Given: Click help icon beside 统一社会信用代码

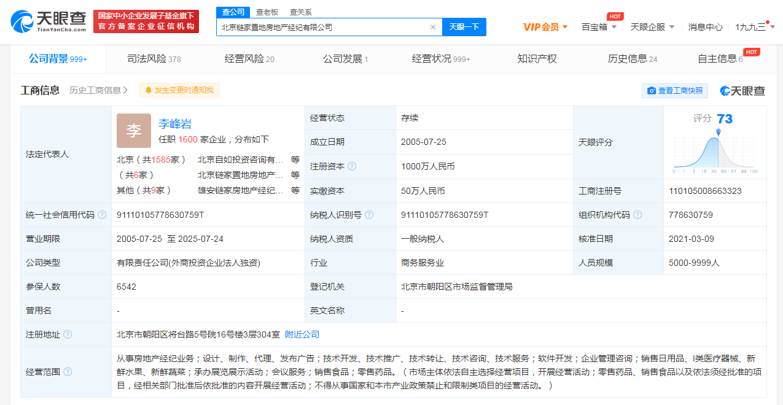Looking at the screenshot, I should [x=102, y=215].
